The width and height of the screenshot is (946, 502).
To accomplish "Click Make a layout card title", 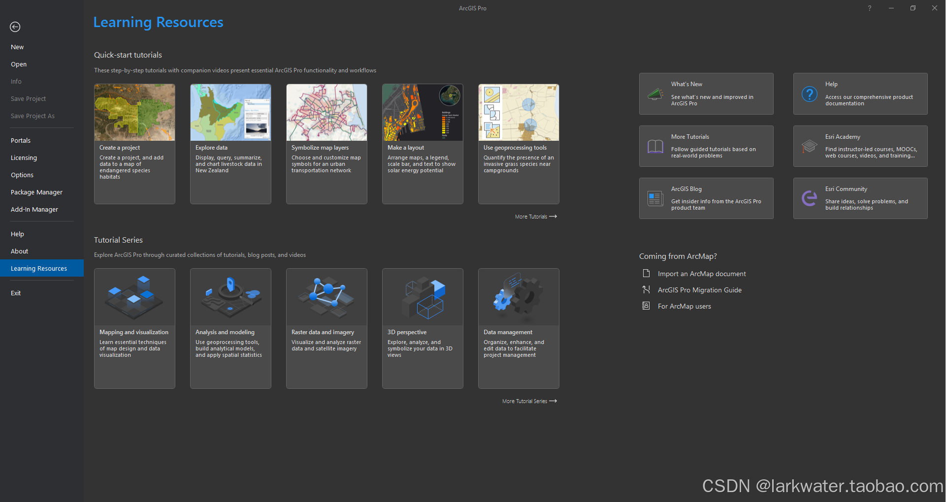I will 406,148.
